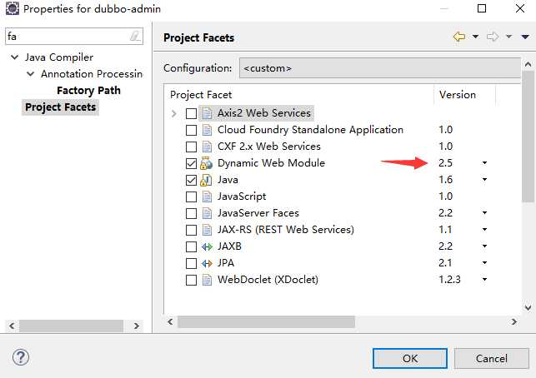Click the JPA arrows icon

(x=207, y=263)
